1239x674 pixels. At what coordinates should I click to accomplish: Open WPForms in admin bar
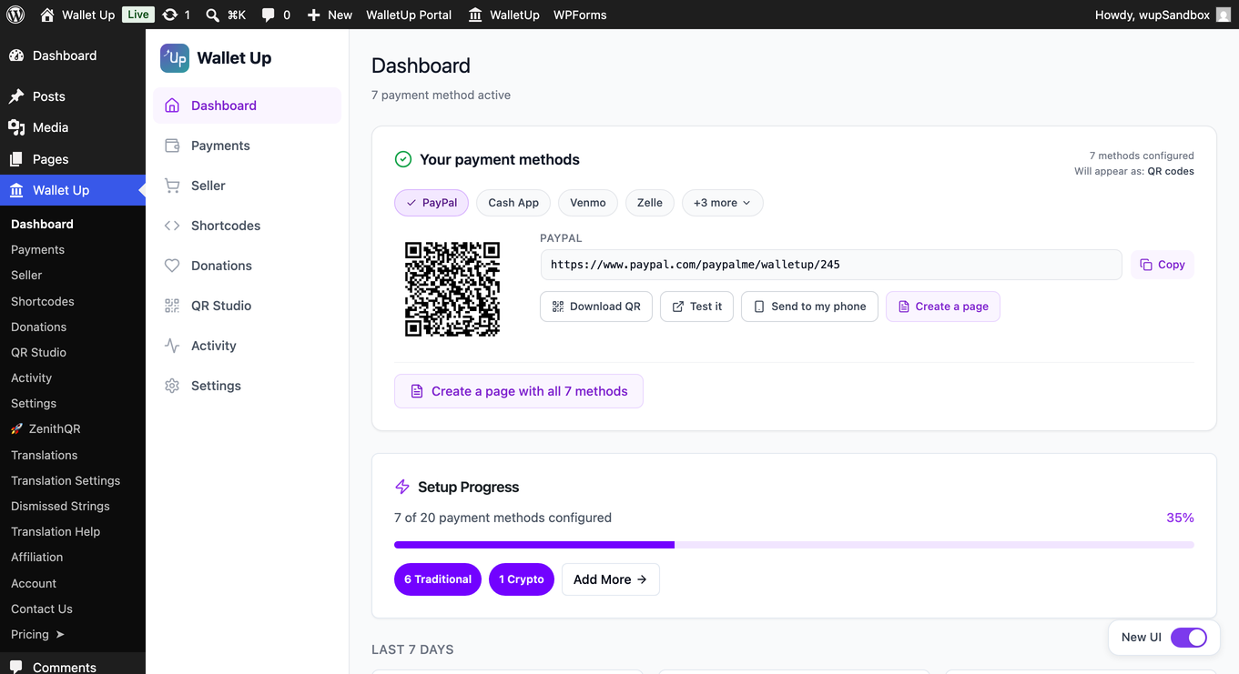point(580,15)
